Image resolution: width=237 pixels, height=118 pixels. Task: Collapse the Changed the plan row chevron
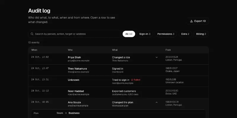click(x=157, y=102)
